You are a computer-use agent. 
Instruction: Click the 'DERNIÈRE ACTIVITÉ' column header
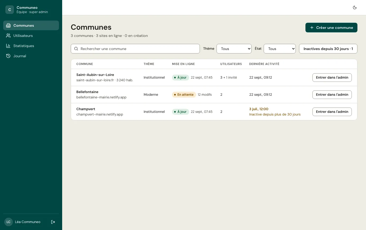264,64
